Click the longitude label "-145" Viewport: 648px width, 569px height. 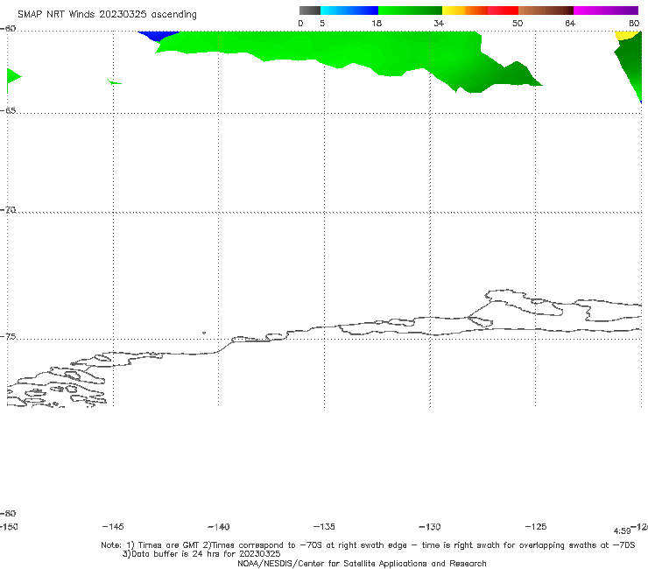click(x=113, y=527)
